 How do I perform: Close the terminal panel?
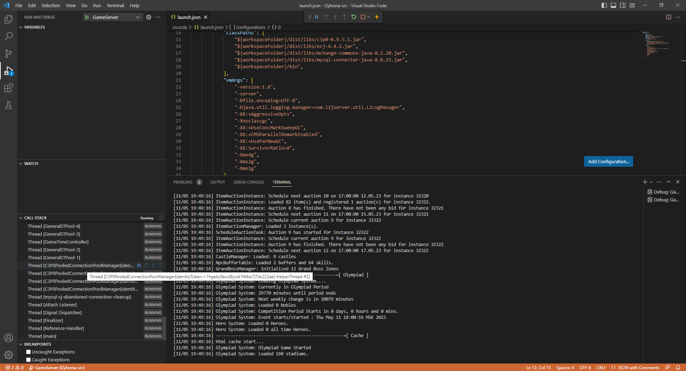point(678,182)
